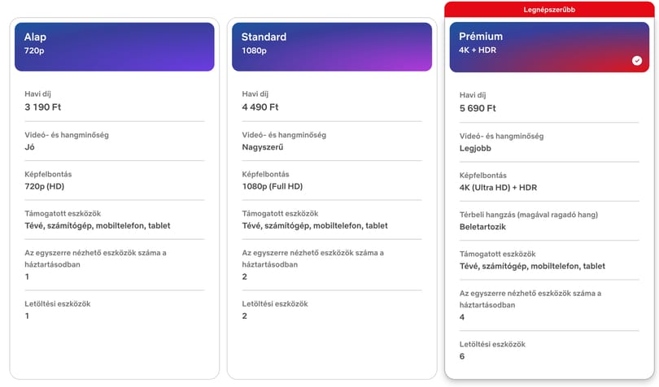The width and height of the screenshot is (659, 387).
Task: Click Letöltési eszközök label in Alap card
Action: pyautogui.click(x=57, y=303)
